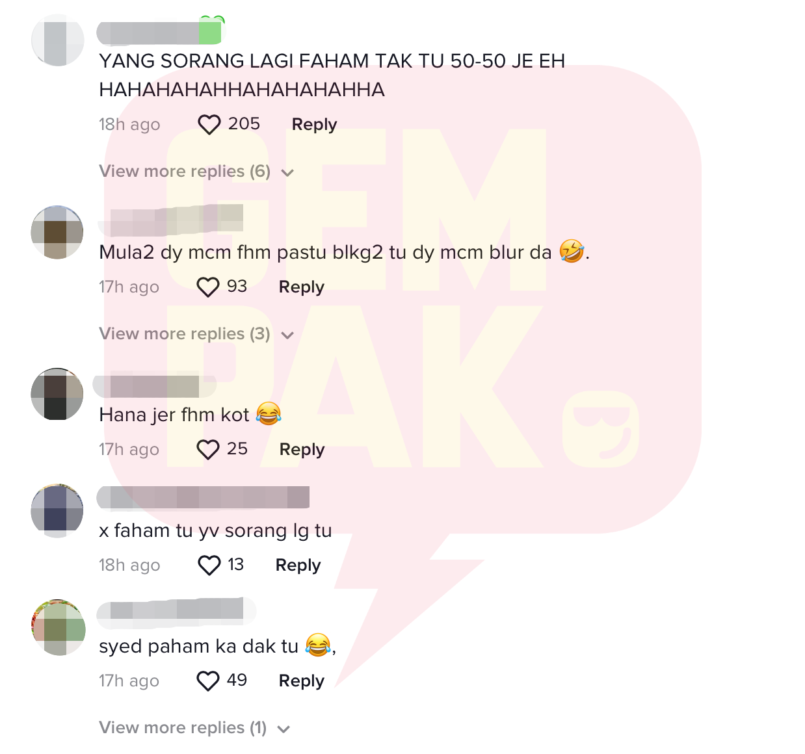Open the profile picture beside the 'syed paham ka dak tu' comment

[58, 627]
